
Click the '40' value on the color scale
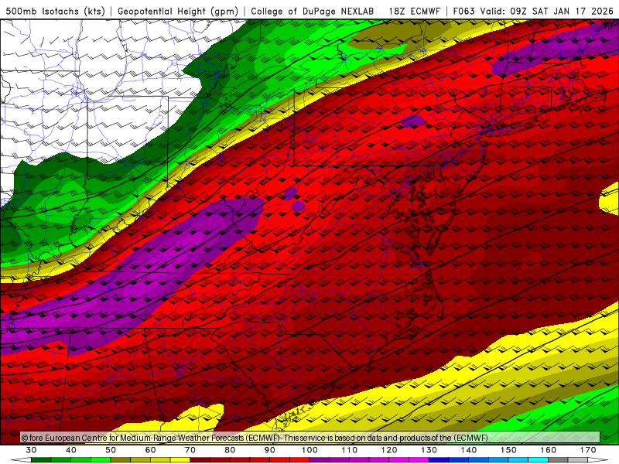pyautogui.click(x=71, y=450)
